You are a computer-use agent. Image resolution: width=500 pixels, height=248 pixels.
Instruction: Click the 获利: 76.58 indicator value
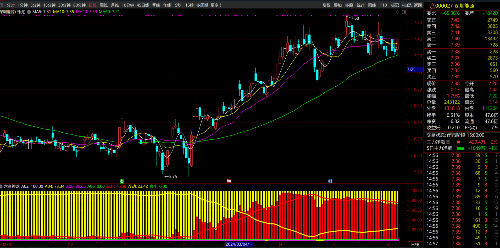click(116, 187)
